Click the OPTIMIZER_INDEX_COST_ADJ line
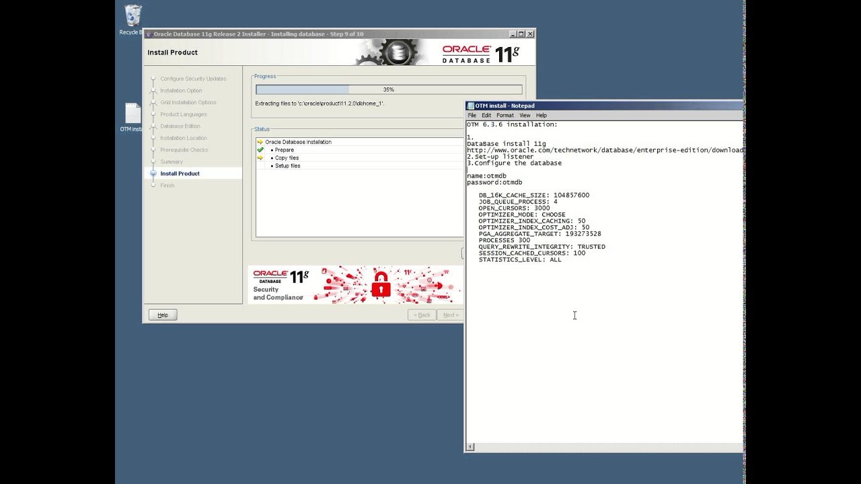The image size is (861, 484). tap(534, 227)
